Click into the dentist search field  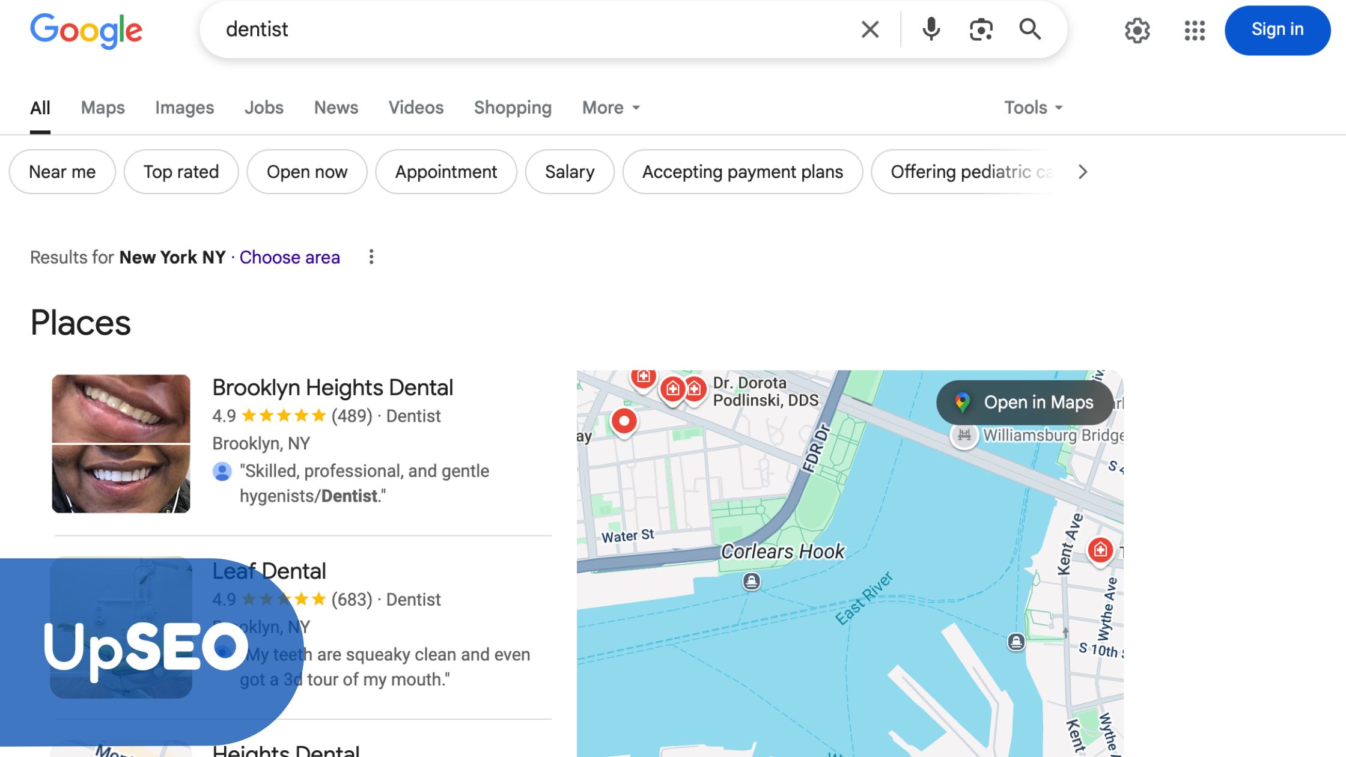tap(535, 29)
